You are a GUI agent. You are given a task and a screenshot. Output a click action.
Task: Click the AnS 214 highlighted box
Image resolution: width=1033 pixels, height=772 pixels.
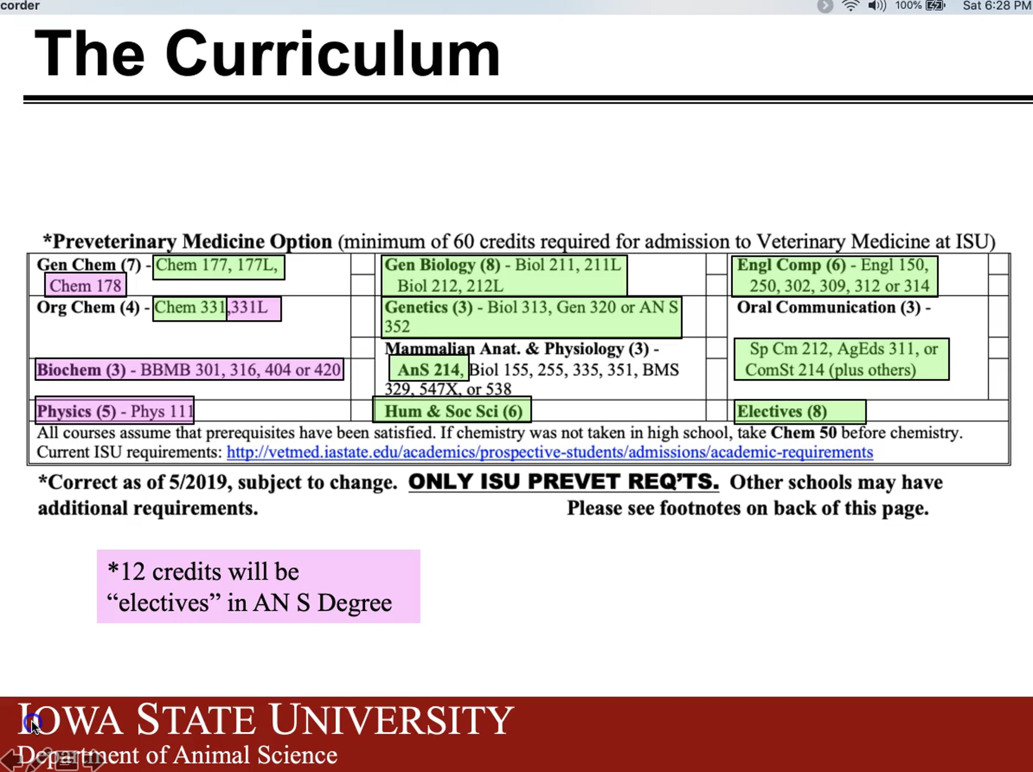click(x=429, y=369)
